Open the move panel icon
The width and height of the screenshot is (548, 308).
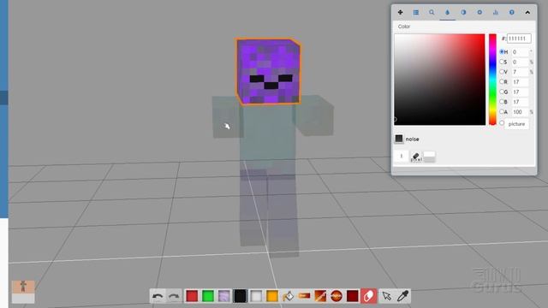400,12
